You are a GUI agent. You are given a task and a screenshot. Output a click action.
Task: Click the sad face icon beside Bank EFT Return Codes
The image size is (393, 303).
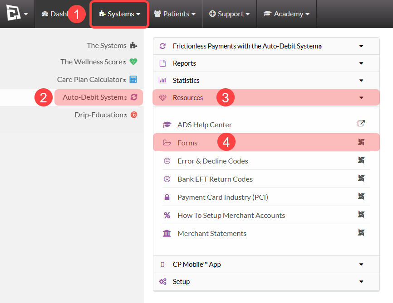[x=167, y=179]
